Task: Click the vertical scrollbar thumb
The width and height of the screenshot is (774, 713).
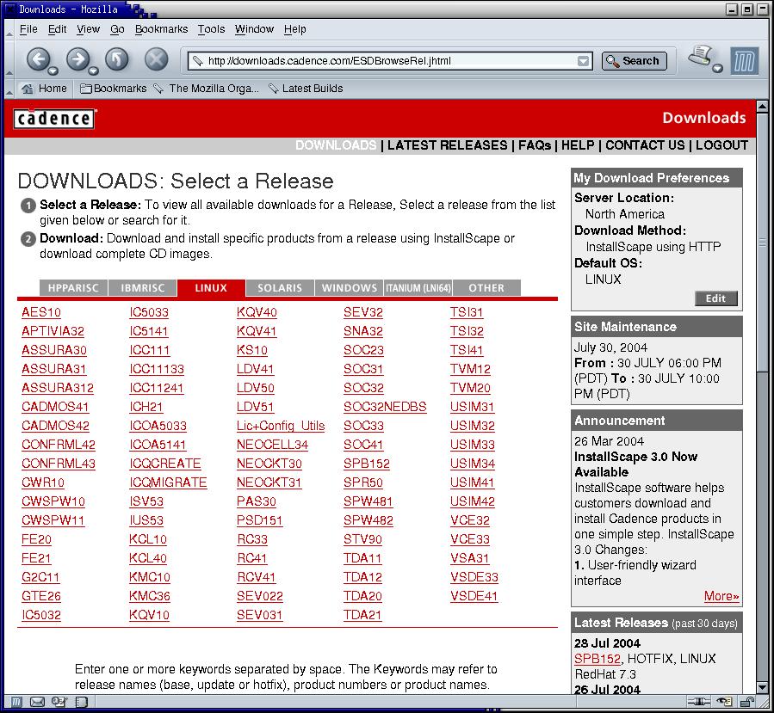Action: click(762, 243)
